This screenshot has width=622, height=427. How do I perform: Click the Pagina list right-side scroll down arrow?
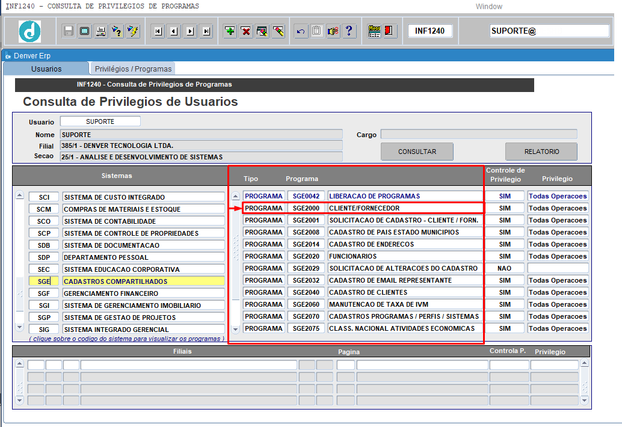(584, 401)
